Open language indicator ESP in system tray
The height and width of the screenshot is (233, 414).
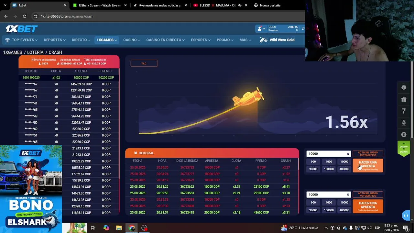click(377, 228)
